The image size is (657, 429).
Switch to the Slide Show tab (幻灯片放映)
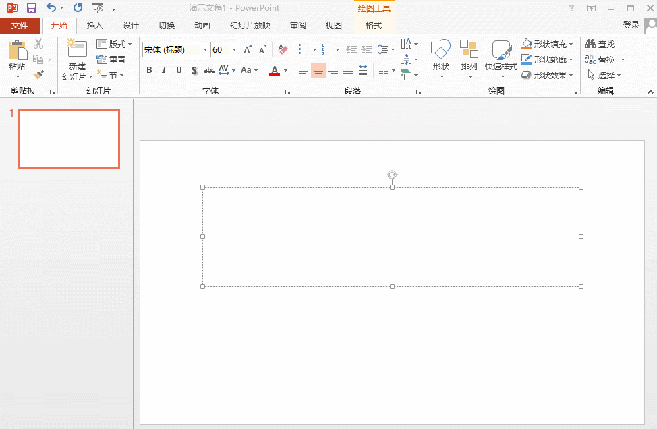pos(250,26)
